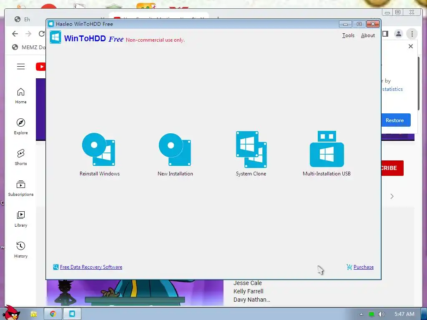The image size is (427, 320).
Task: Dismiss the Chrome restore popup
Action: coord(411,46)
